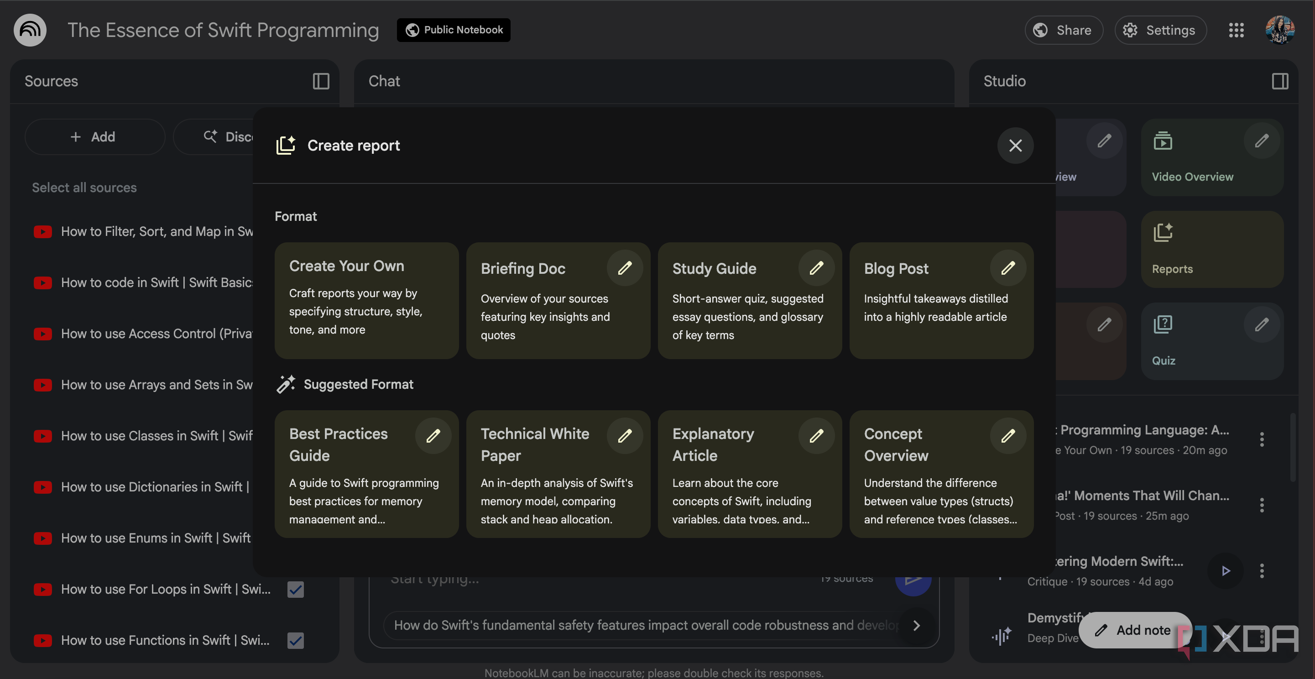Click the Public Notebook badge
This screenshot has height=679, width=1315.
tap(453, 30)
